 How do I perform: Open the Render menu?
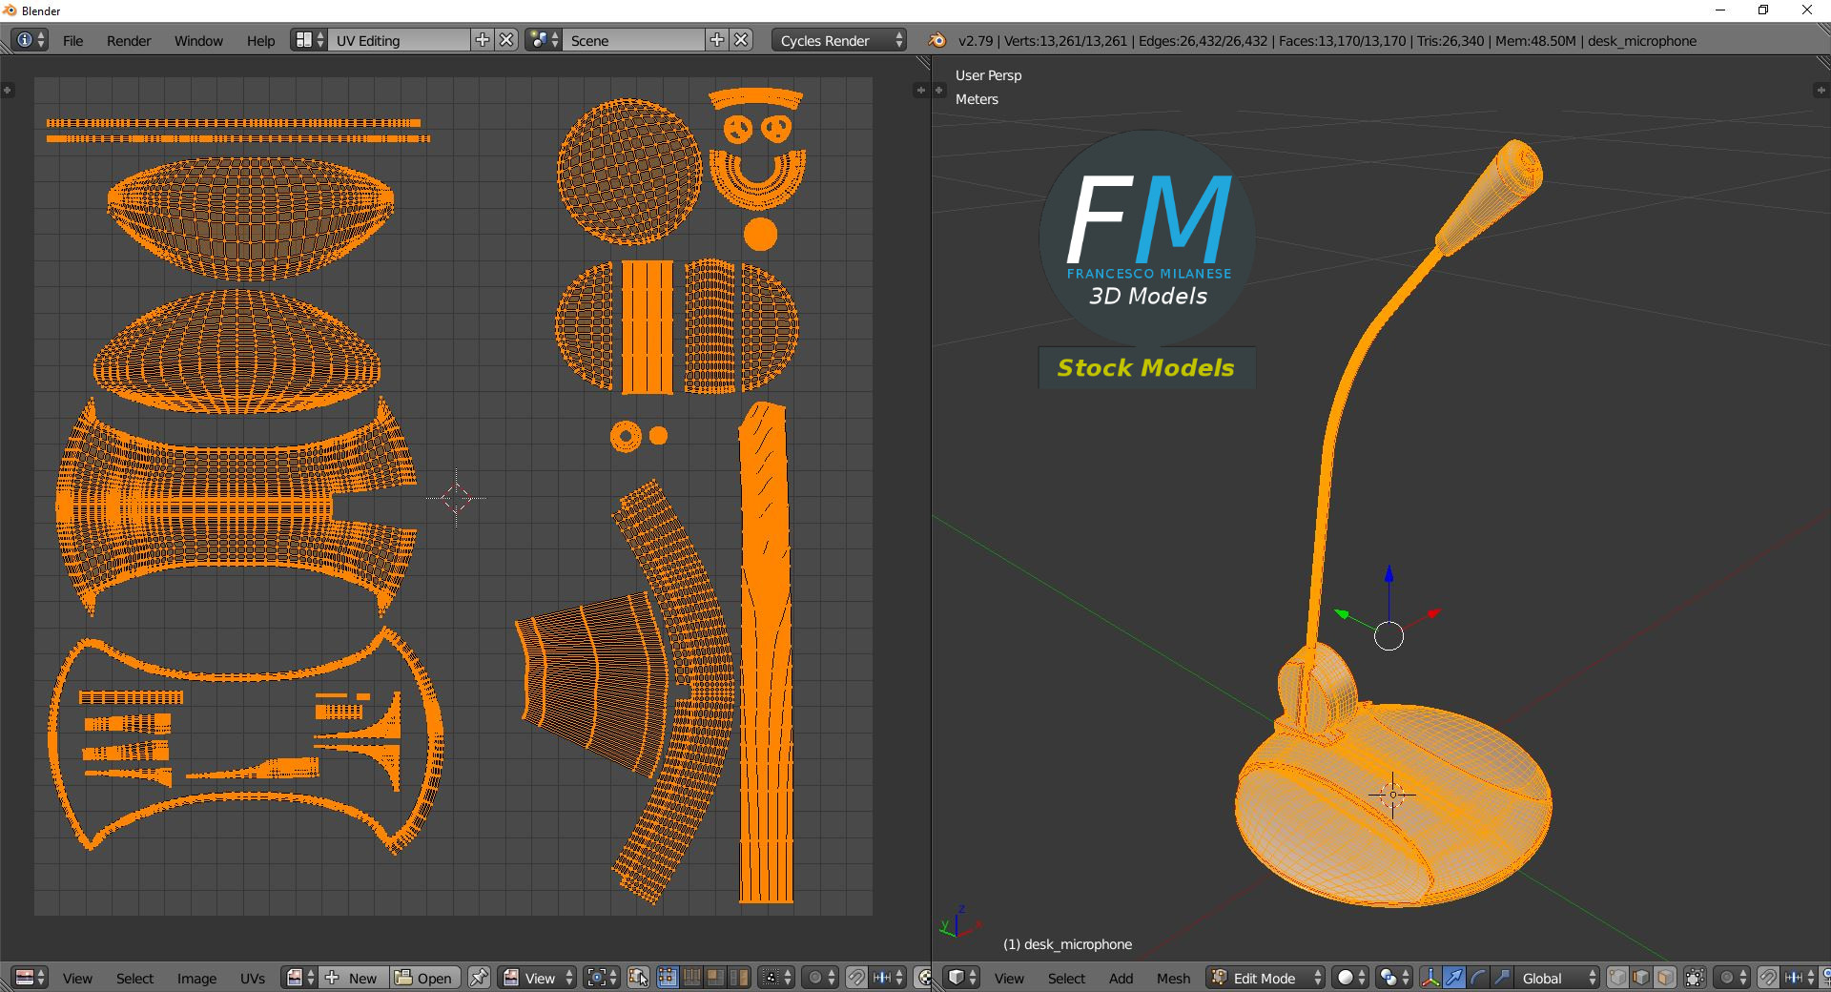[x=129, y=40]
